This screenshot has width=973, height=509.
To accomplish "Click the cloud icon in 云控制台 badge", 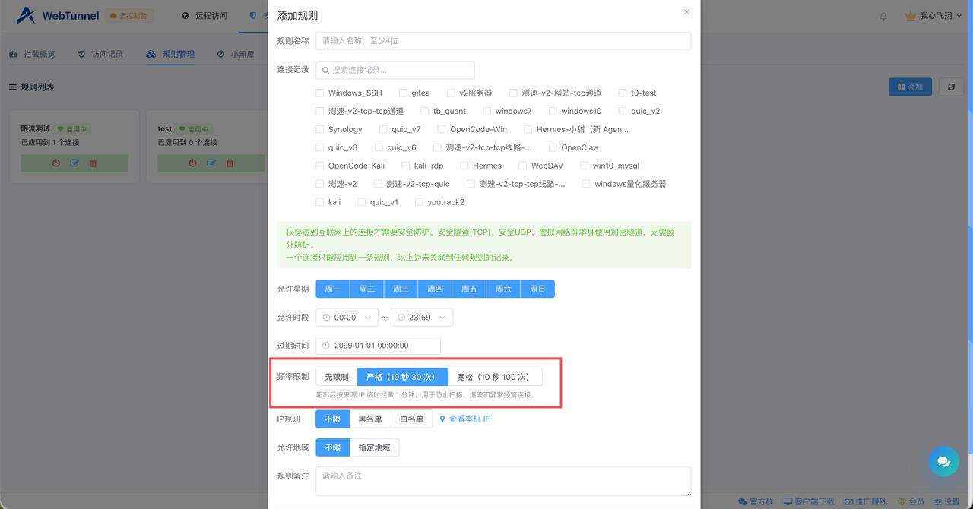I will [x=113, y=16].
